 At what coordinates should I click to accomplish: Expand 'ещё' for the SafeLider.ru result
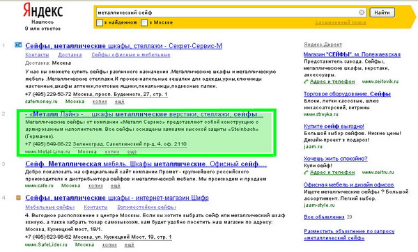coord(130,244)
